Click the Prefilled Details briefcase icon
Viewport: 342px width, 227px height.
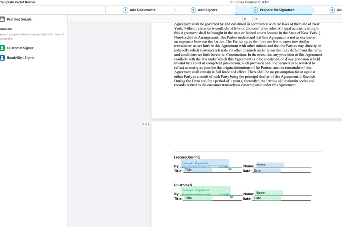pos(2,19)
